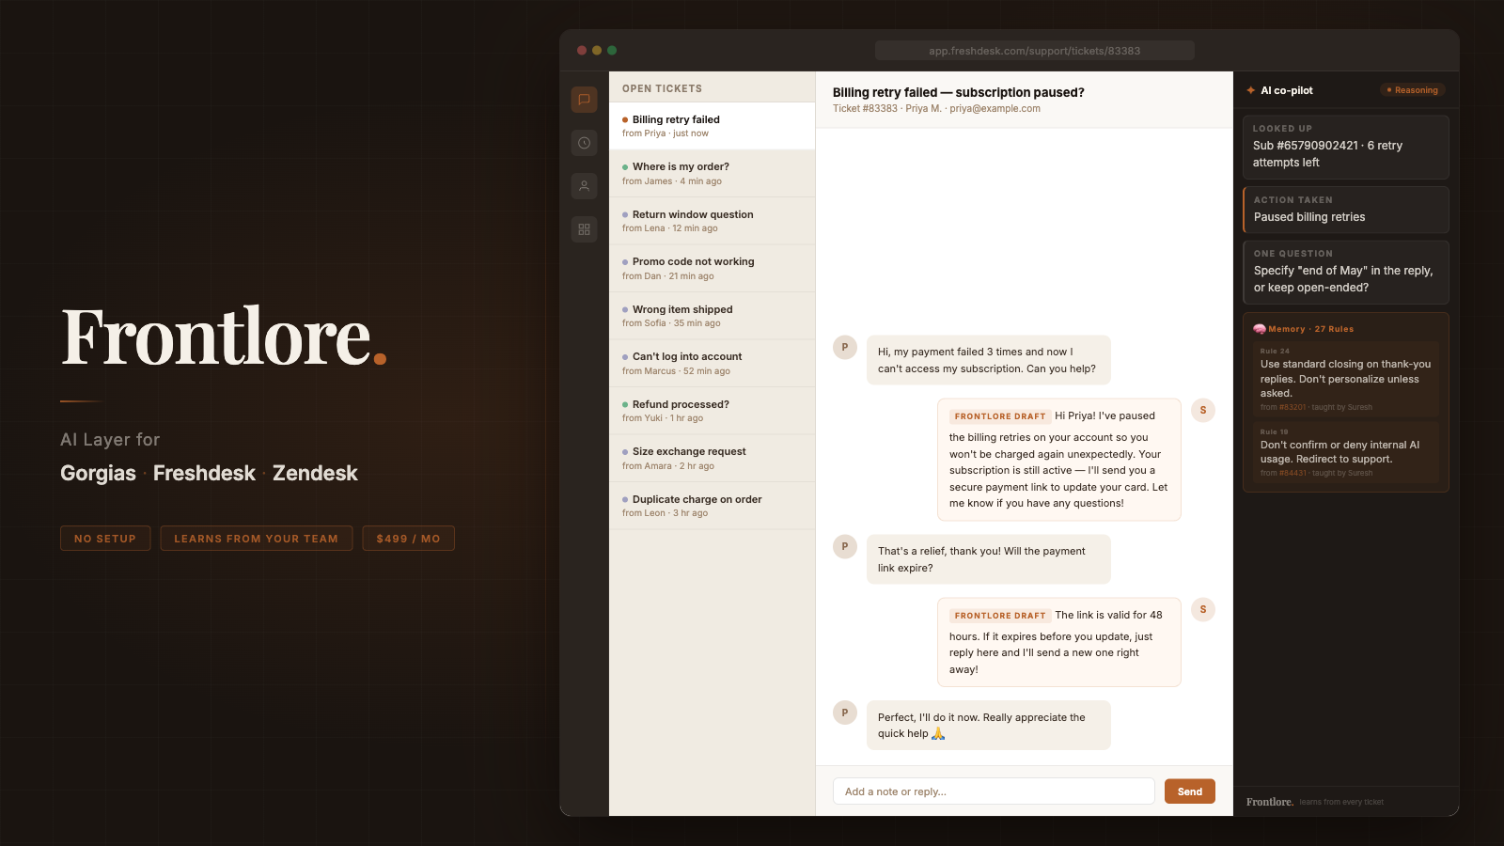Click the Perfect, I'll do it now message
The image size is (1504, 846).
coord(988,726)
